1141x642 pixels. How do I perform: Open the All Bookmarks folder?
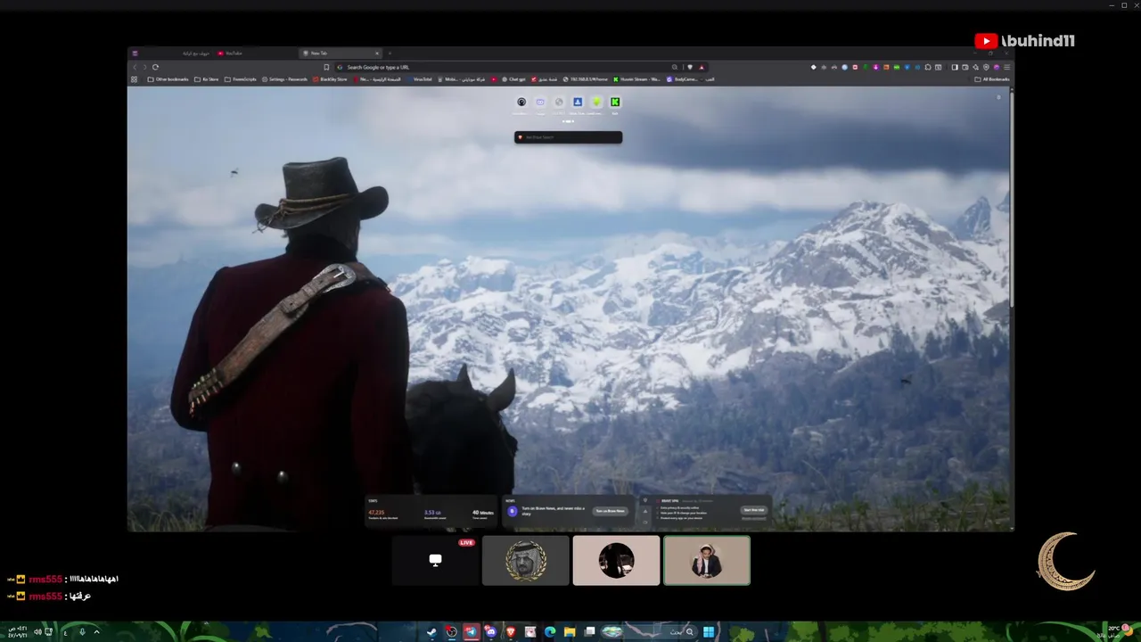(992, 79)
